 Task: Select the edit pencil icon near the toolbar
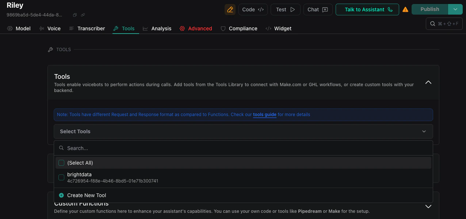click(x=230, y=9)
